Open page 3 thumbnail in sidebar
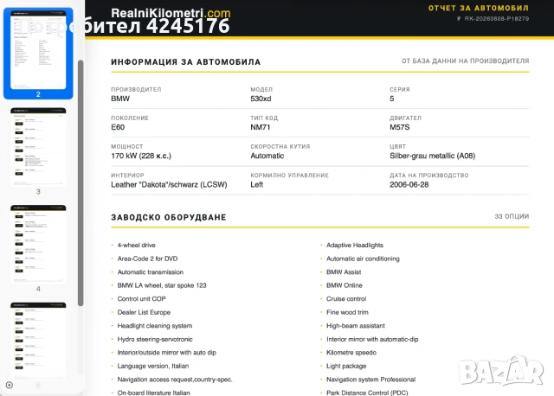 pyautogui.click(x=38, y=146)
